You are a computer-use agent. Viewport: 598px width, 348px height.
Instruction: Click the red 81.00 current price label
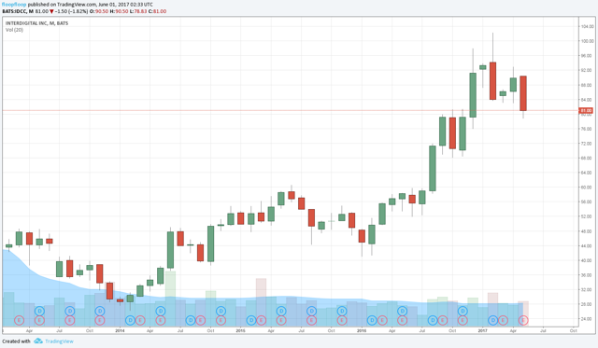click(x=586, y=110)
